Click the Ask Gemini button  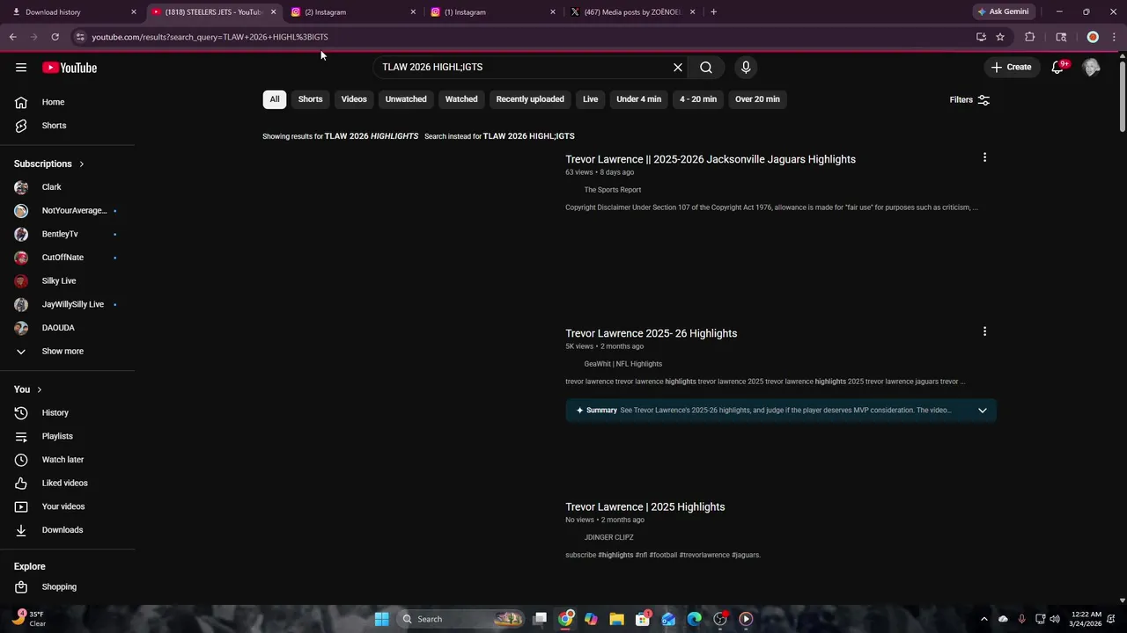(x=1003, y=12)
